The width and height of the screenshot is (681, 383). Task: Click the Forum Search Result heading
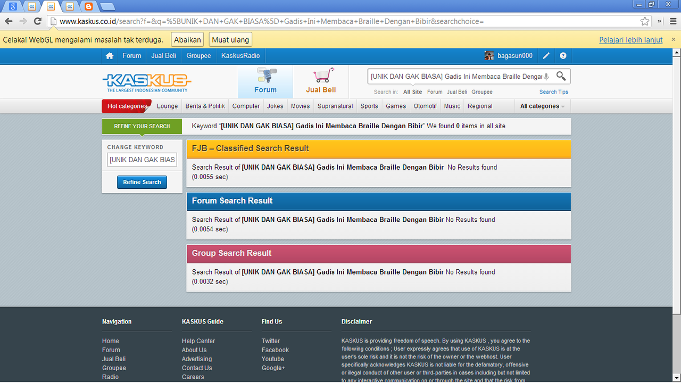(x=232, y=201)
